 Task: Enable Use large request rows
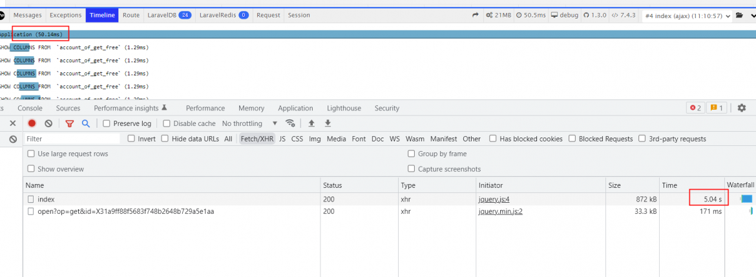point(31,154)
